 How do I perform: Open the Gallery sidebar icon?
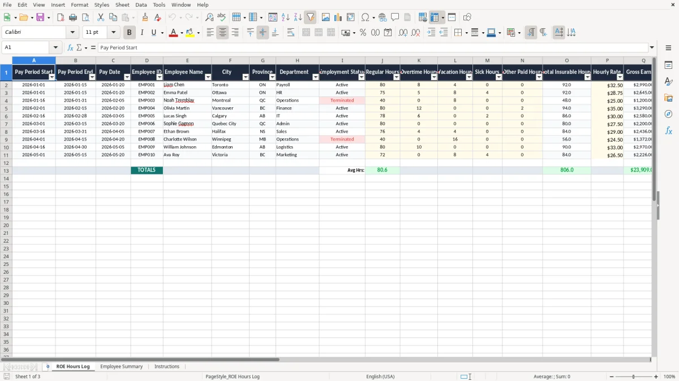pos(668,98)
